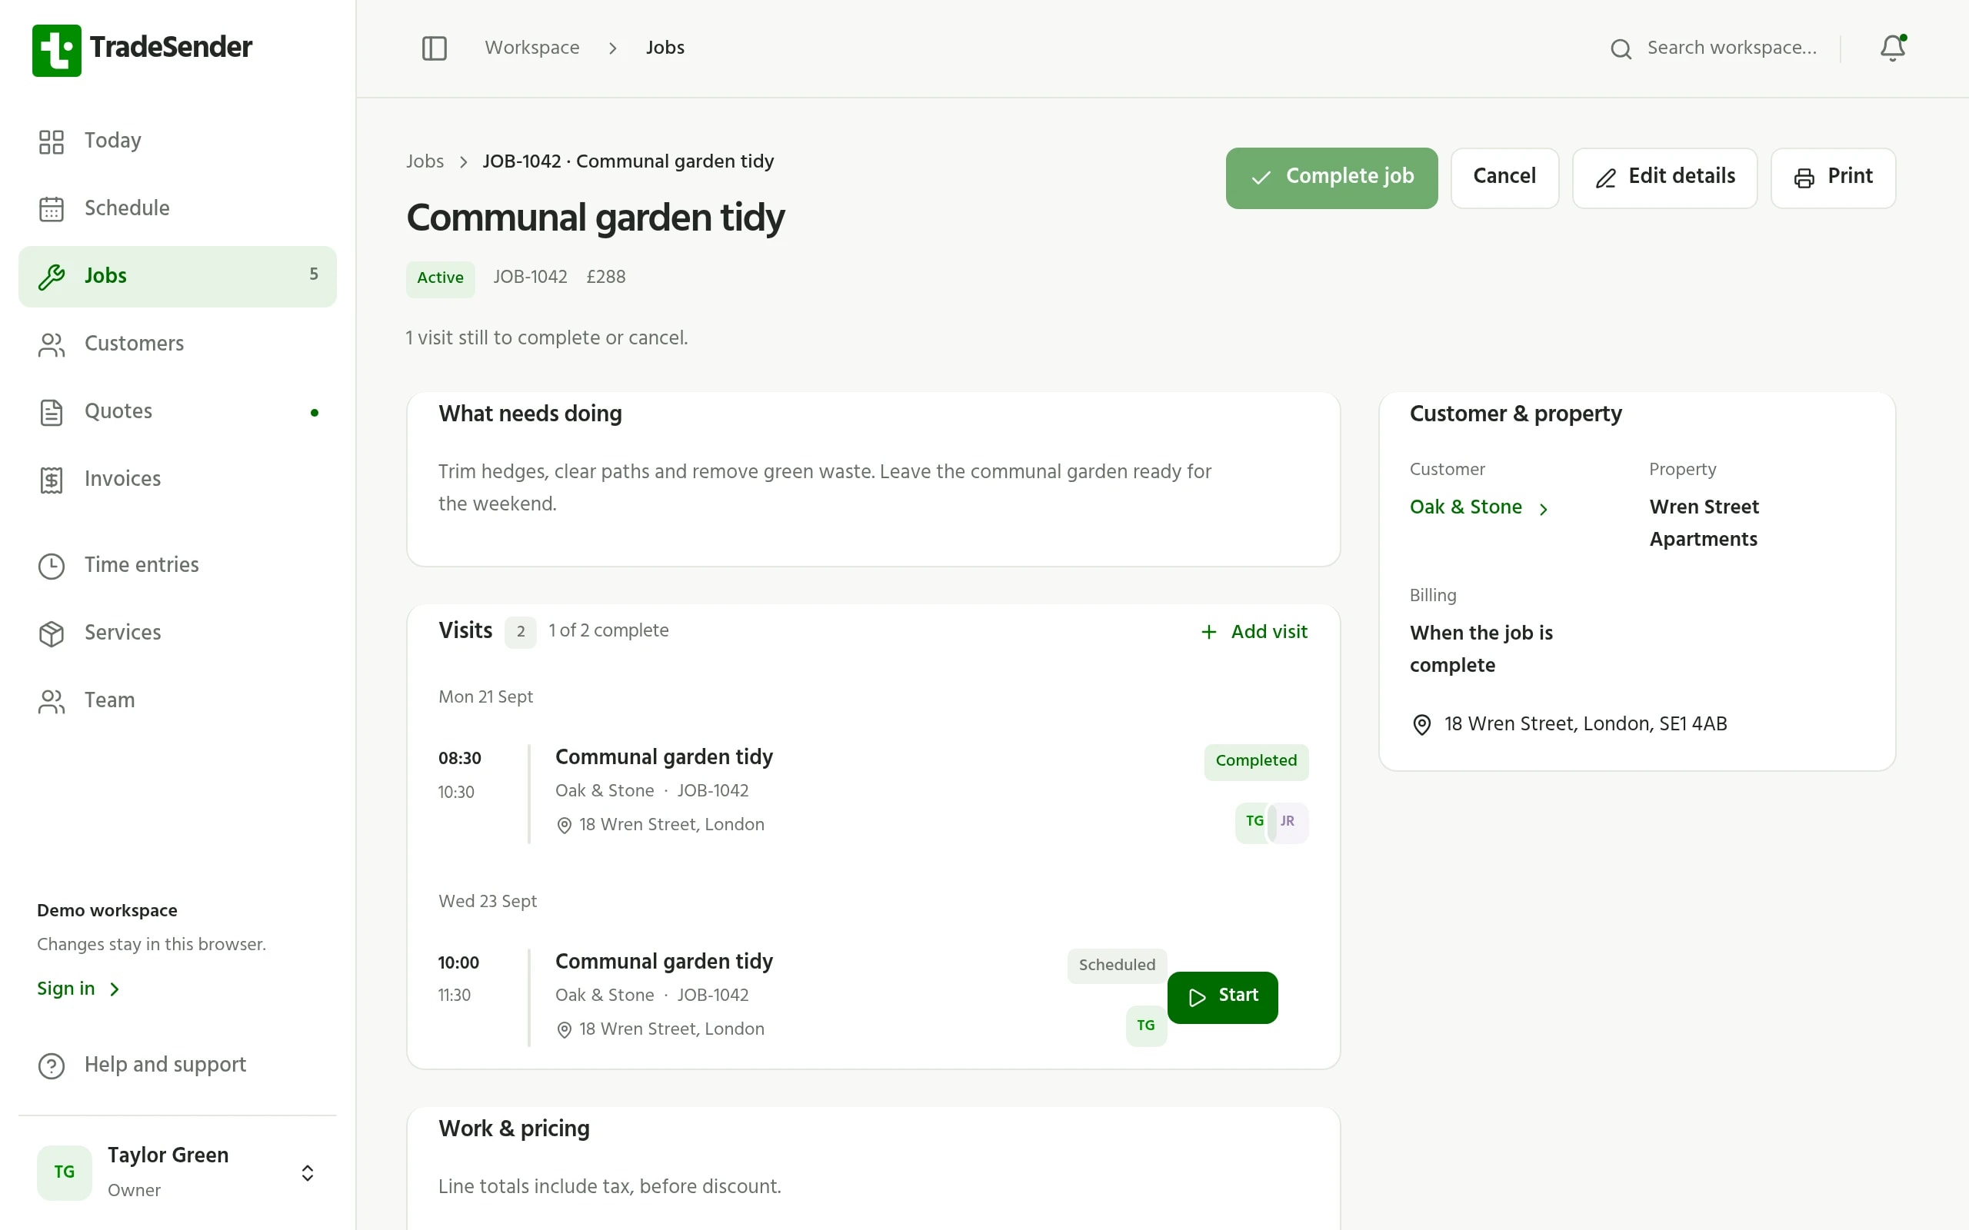Click the Sign in link
The image size is (1969, 1230).
(x=78, y=989)
